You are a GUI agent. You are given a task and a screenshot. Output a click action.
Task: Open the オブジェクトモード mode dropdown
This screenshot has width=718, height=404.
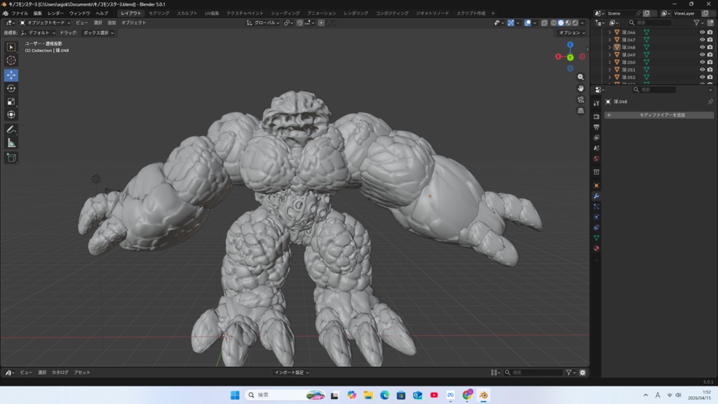[45, 22]
